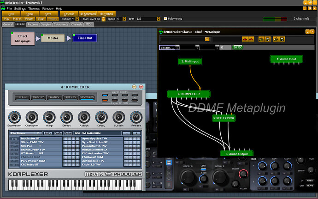318x199 pixels.
Task: Click the open-folder icon beside the red arrows
Action: click(261, 39)
